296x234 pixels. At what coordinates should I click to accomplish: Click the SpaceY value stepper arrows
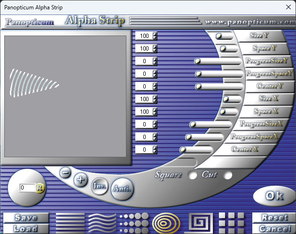point(155,49)
